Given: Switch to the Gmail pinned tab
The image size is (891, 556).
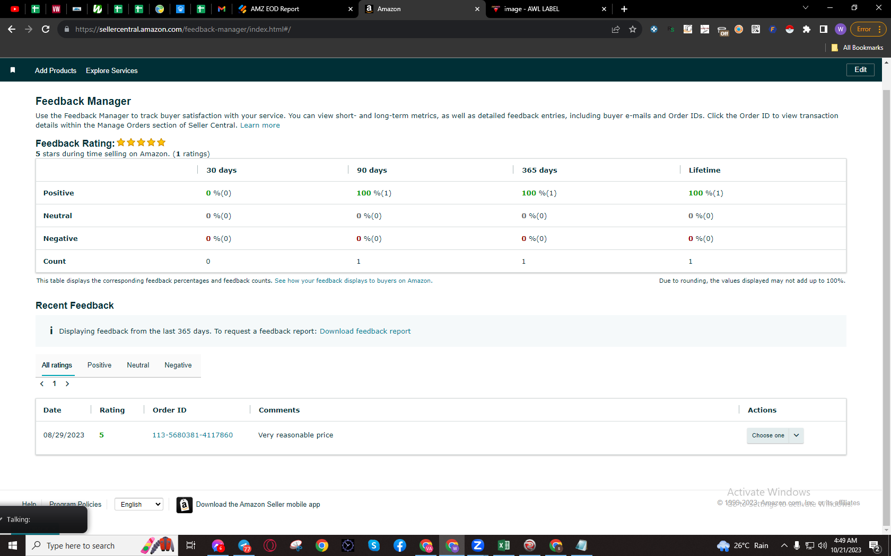Looking at the screenshot, I should coord(222,9).
